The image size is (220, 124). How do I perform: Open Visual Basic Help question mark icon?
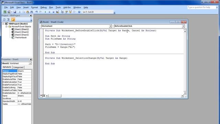79,12
